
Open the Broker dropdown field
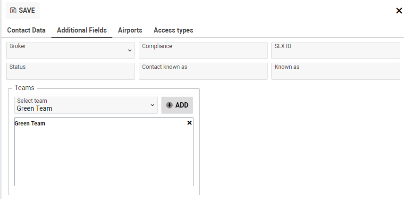[x=66, y=50]
